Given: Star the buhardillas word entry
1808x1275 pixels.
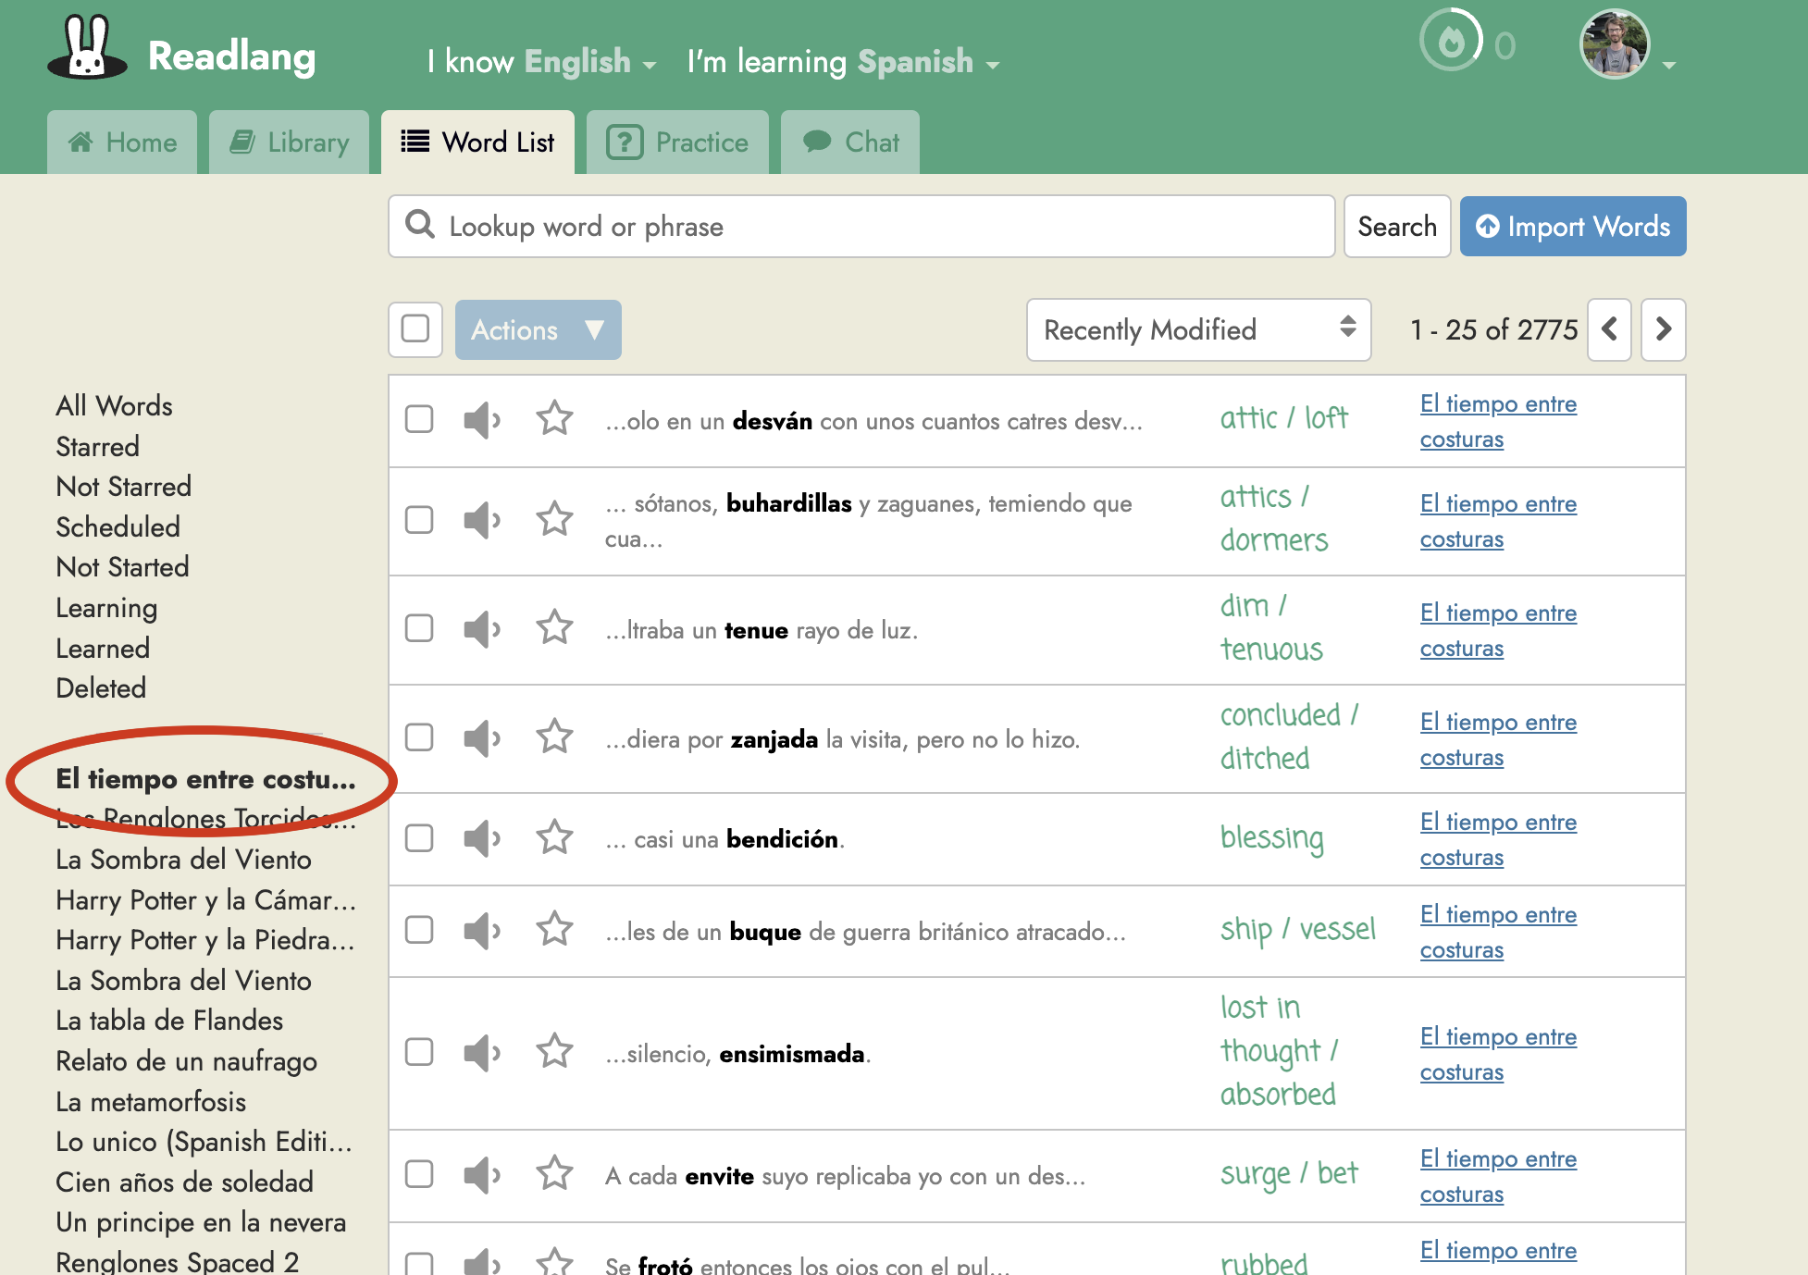Looking at the screenshot, I should click(554, 519).
